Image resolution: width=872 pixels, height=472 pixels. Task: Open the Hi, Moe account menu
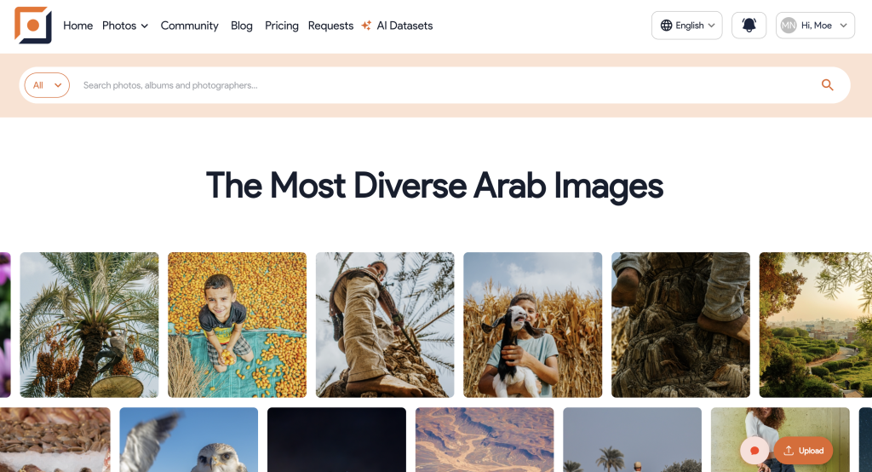click(x=815, y=25)
